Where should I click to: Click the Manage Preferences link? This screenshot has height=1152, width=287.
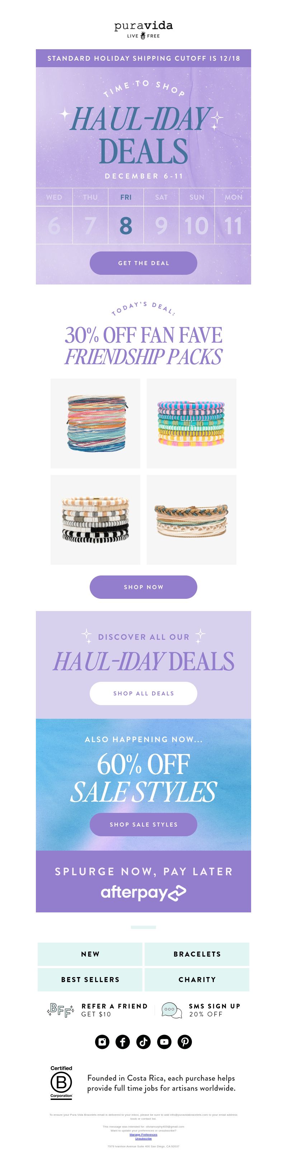143,1134
